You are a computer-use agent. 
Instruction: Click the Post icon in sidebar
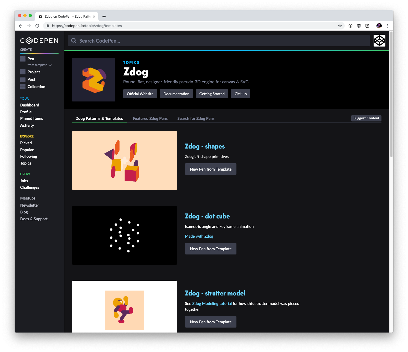click(23, 79)
